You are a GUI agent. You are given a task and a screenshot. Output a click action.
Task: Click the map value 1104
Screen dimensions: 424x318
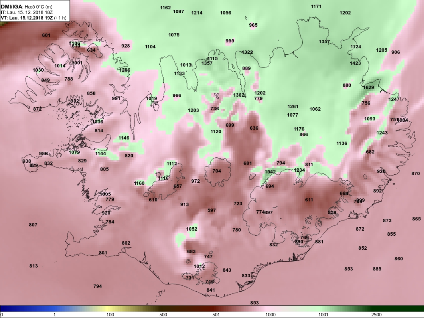click(150, 47)
